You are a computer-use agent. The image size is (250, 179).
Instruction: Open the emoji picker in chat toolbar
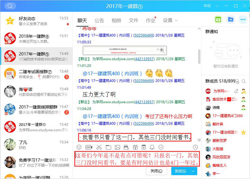point(79,147)
